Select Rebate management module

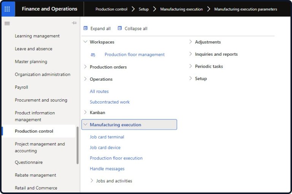(35, 175)
